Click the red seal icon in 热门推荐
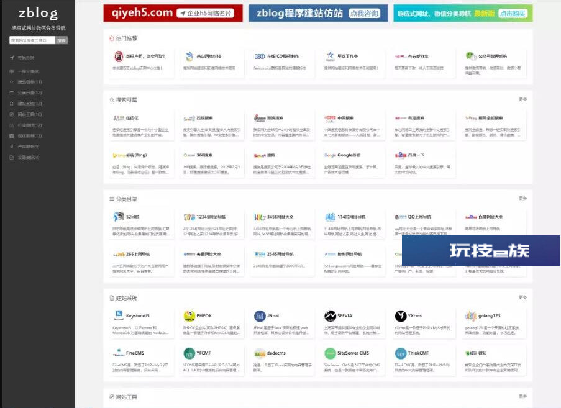 [x=119, y=56]
